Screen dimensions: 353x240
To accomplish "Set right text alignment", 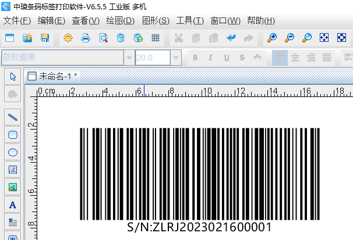I will click(x=311, y=58).
